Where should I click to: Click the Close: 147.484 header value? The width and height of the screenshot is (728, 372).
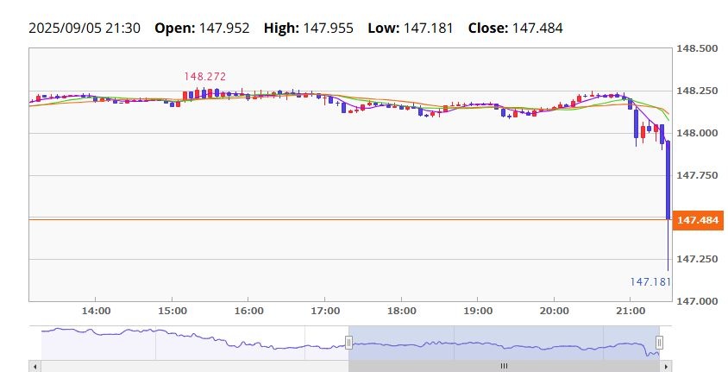(515, 28)
